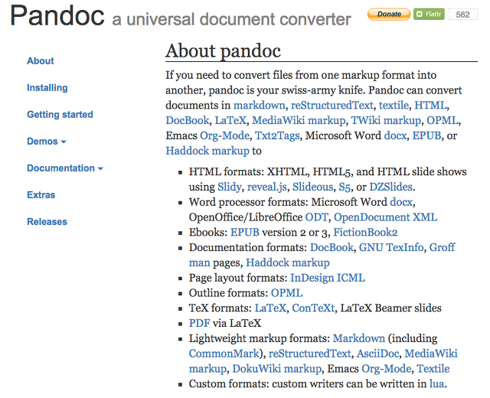Viewport: 490px width, 398px height.
Task: Click LaTeX link in the intro paragraph
Action: (230, 120)
